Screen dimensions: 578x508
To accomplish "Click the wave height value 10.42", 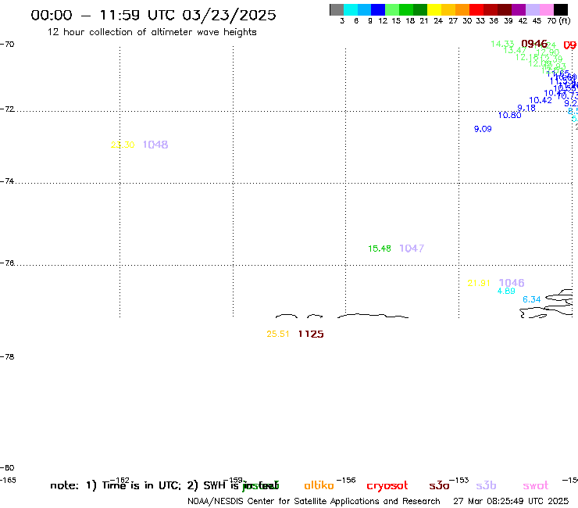I will pyautogui.click(x=541, y=100).
